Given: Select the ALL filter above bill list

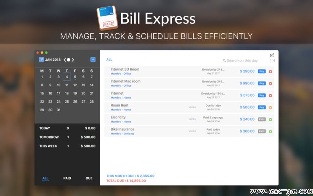Looking at the screenshot, I should (109, 60).
